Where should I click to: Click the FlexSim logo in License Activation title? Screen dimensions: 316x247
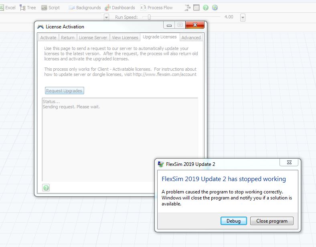pos(41,27)
